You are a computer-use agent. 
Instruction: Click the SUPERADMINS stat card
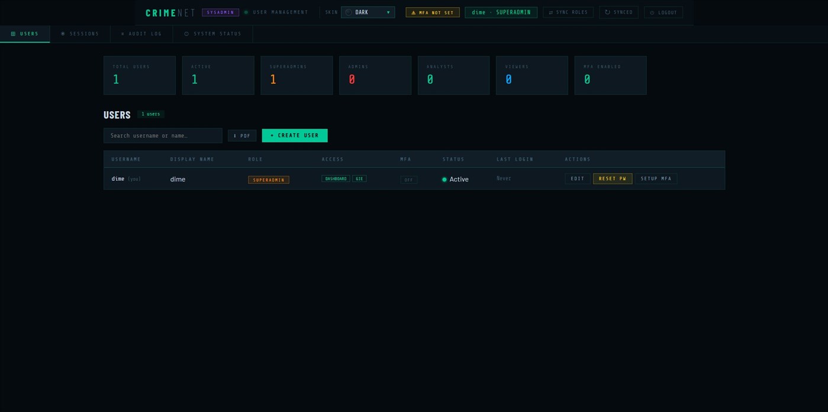point(297,76)
